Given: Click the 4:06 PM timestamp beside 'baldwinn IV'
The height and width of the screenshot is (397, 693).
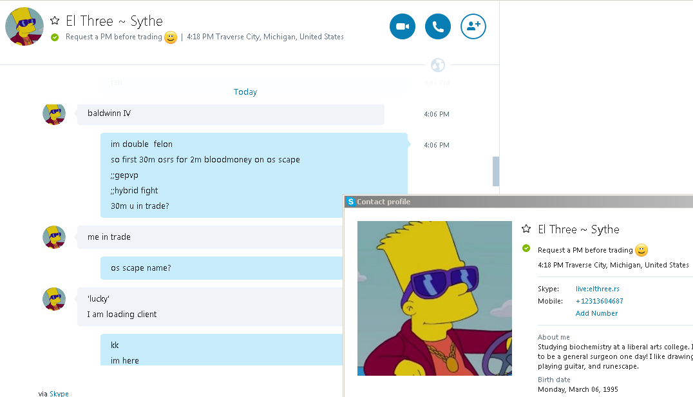Looking at the screenshot, I should point(437,114).
